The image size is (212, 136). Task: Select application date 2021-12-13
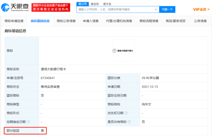click(x=150, y=87)
